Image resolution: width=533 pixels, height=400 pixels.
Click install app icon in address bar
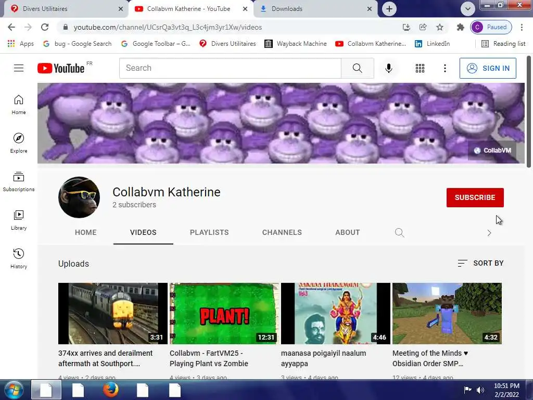pyautogui.click(x=406, y=27)
